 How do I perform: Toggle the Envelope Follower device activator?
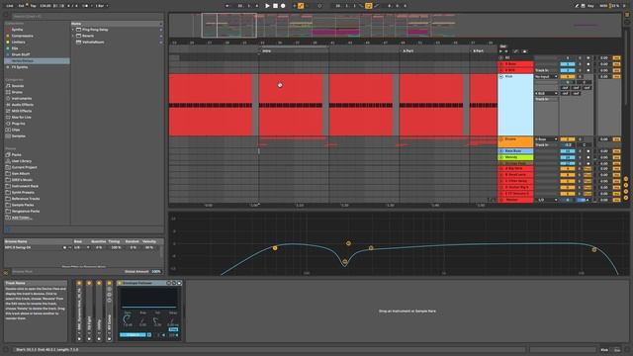pyautogui.click(x=120, y=283)
